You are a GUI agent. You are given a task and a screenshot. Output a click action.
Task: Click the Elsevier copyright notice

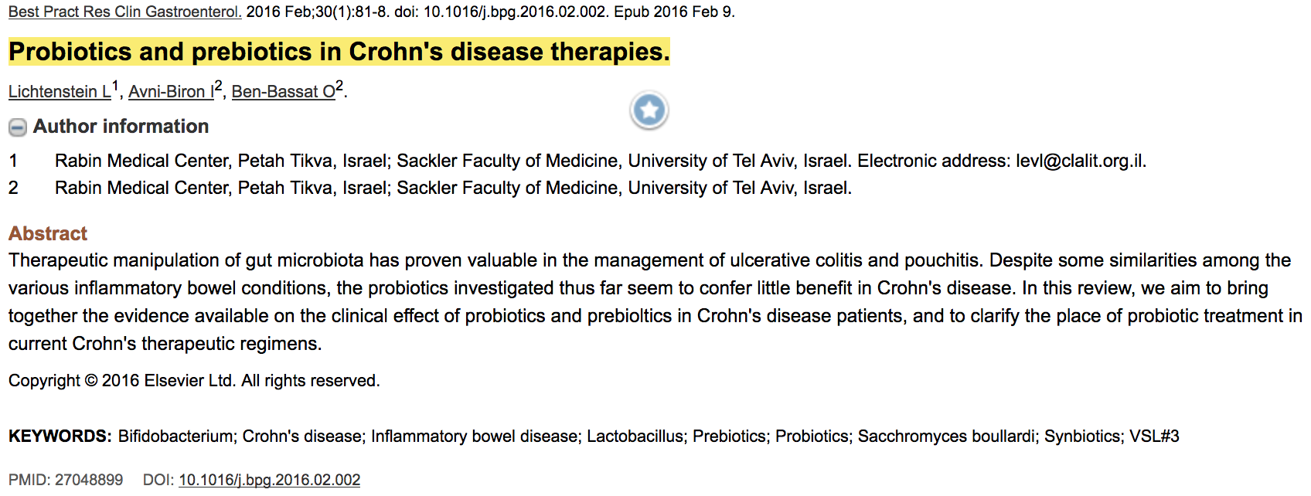tap(194, 381)
